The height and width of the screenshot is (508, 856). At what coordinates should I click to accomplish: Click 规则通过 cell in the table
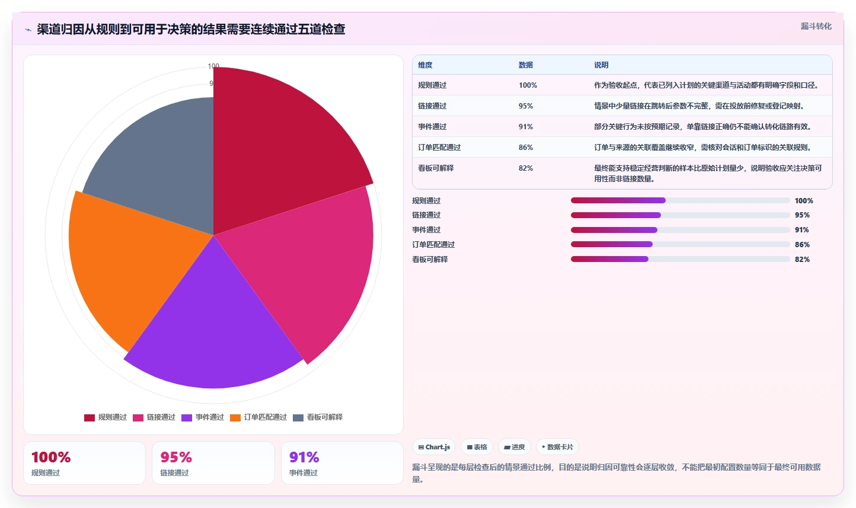432,85
